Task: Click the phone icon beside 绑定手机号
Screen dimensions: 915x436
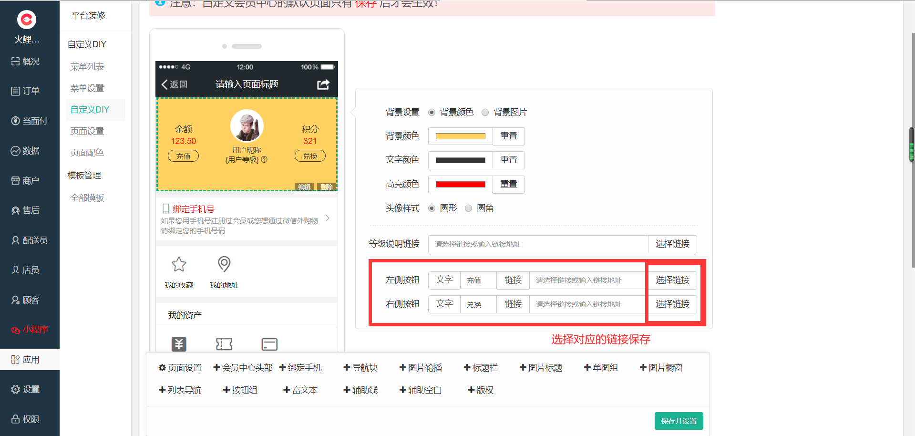Action: (x=166, y=208)
